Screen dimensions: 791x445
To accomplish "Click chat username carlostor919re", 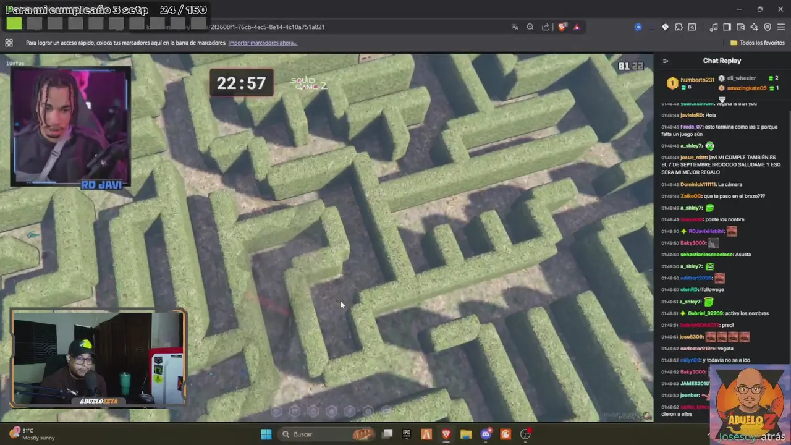I will pyautogui.click(x=698, y=349).
